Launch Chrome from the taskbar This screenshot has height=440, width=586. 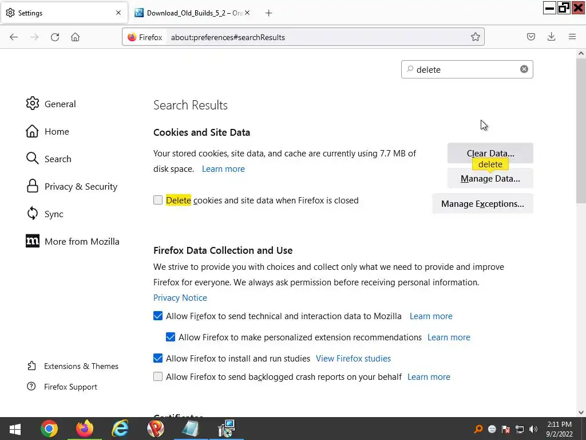click(49, 429)
